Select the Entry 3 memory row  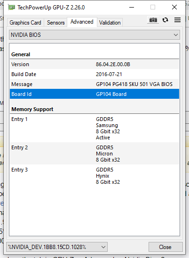point(94,176)
